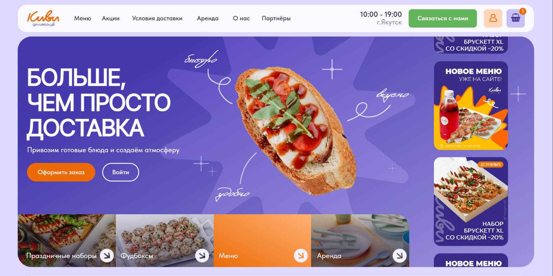Click the Киви деливери logo
Image resolution: width=553 pixels, height=276 pixels.
[x=43, y=18]
